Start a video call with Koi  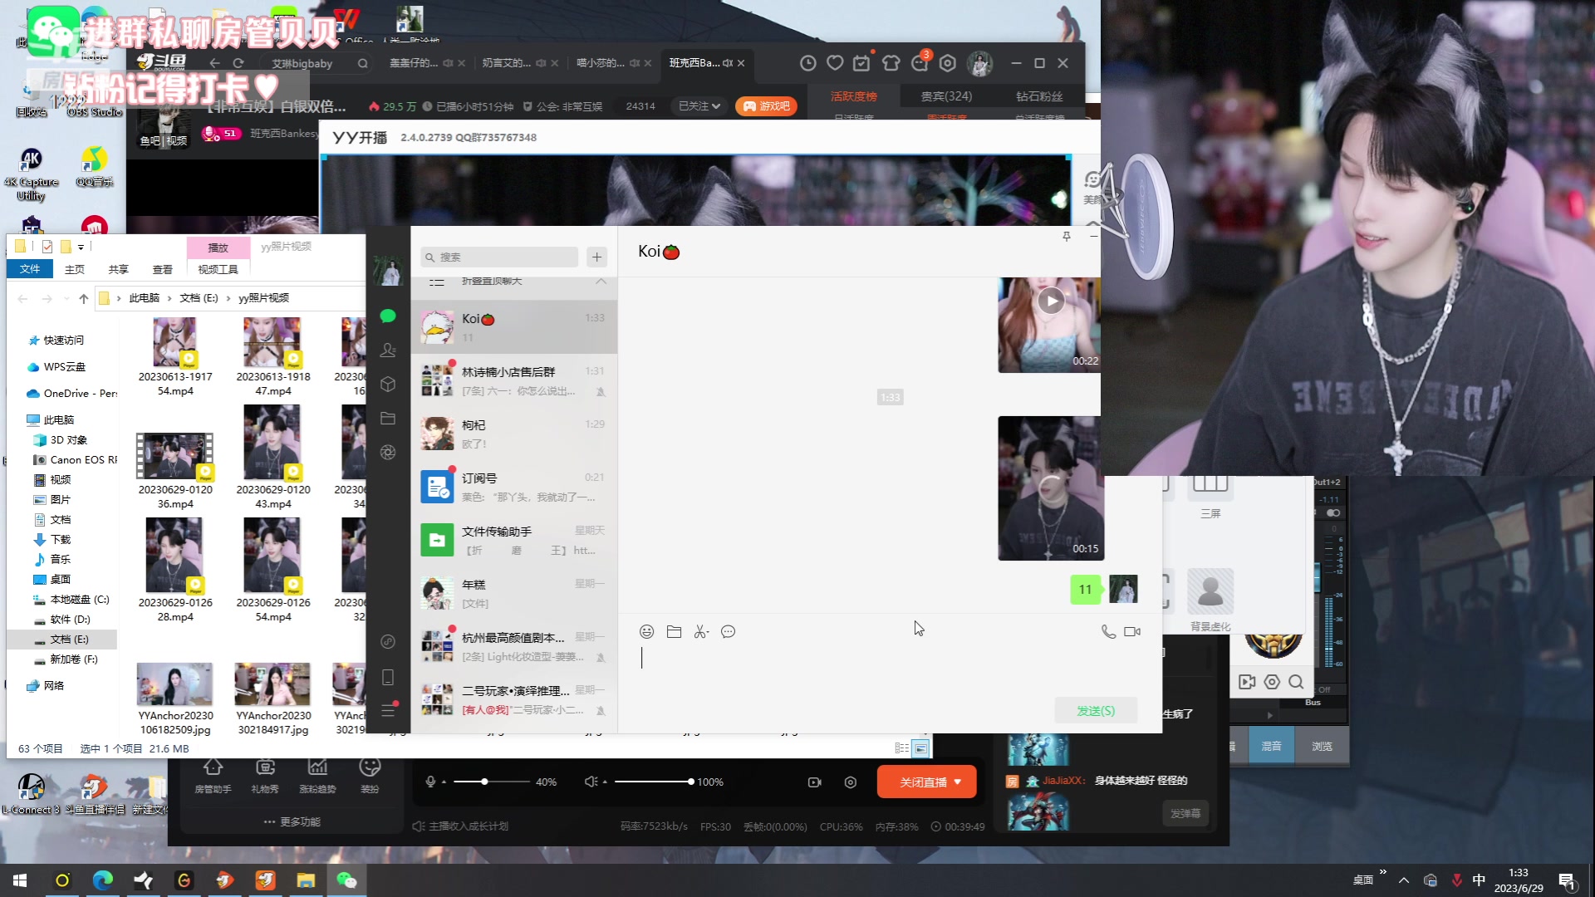[1132, 632]
